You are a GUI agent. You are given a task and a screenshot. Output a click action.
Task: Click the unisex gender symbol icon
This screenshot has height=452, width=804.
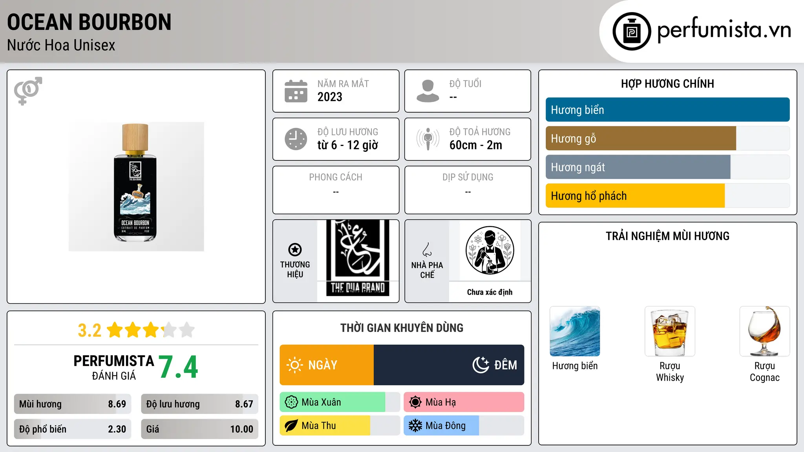pyautogui.click(x=28, y=91)
